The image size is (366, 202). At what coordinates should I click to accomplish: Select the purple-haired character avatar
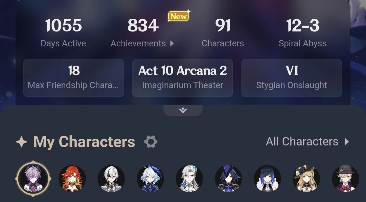click(33, 179)
